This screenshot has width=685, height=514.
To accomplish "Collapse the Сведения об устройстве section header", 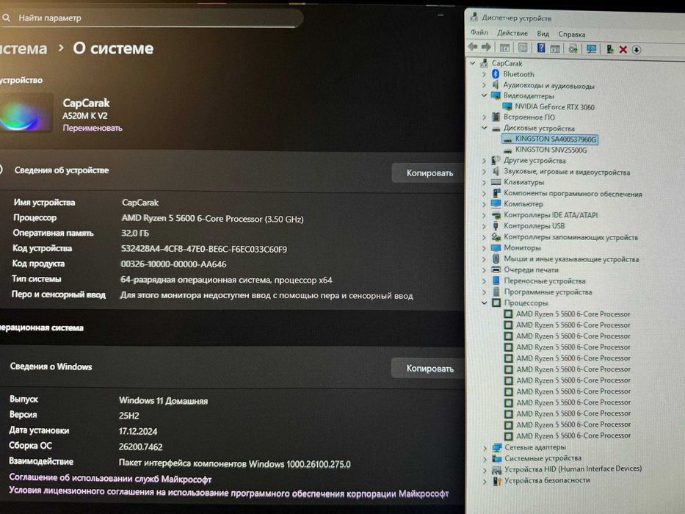I will (231, 171).
